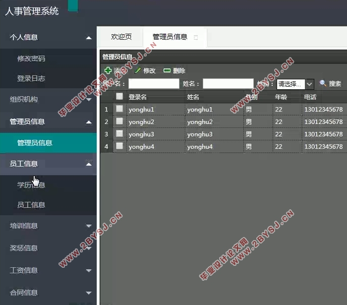
Task: Expand the 培训信息 sidebar section
Action: click(x=88, y=226)
